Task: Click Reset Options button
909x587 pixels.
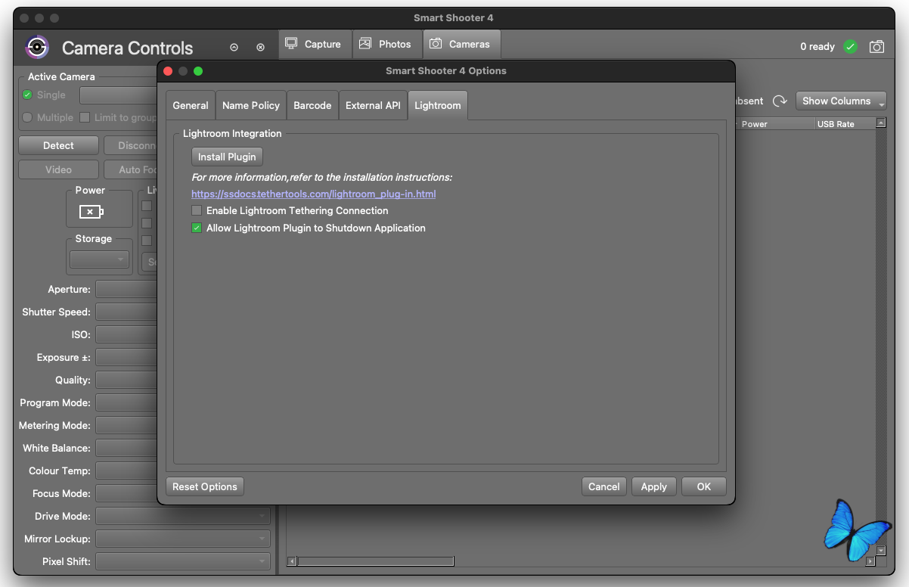Action: 205,486
